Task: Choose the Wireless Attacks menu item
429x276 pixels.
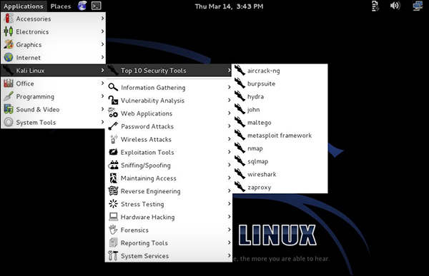Action: (x=169, y=139)
